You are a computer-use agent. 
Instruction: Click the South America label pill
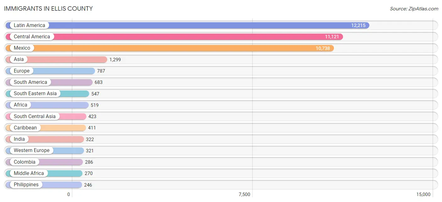(x=30, y=82)
